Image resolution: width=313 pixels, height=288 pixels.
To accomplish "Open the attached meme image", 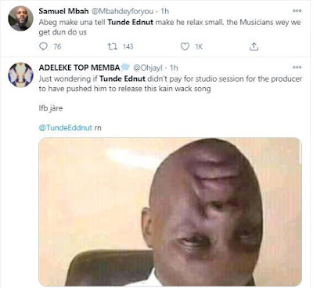I will coord(170,212).
